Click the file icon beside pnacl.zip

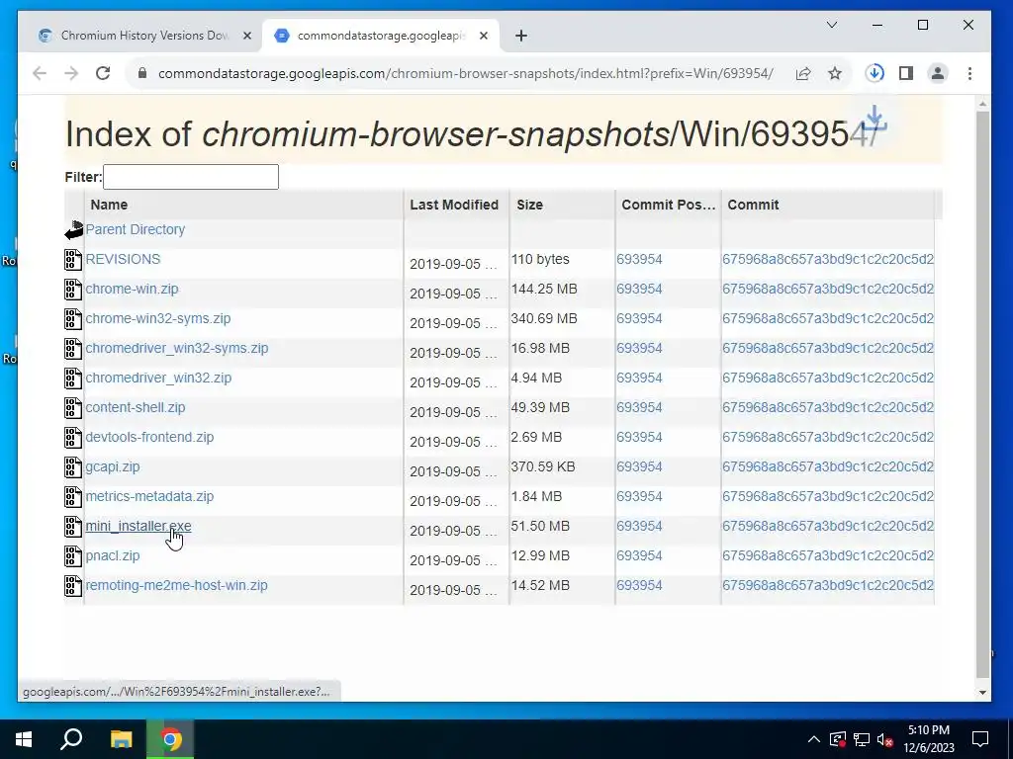(73, 556)
